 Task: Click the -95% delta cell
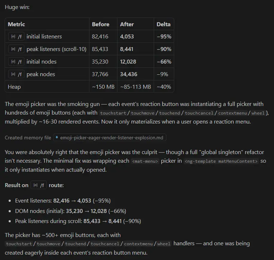click(164, 37)
